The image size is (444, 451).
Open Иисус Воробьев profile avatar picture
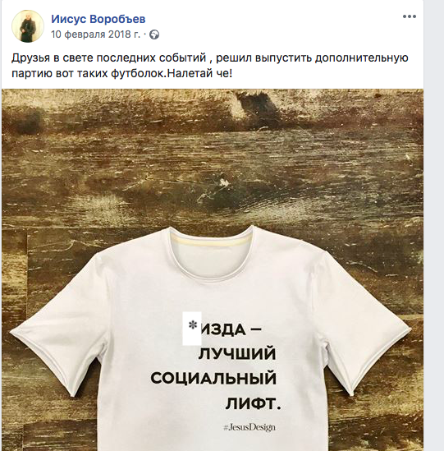point(28,26)
